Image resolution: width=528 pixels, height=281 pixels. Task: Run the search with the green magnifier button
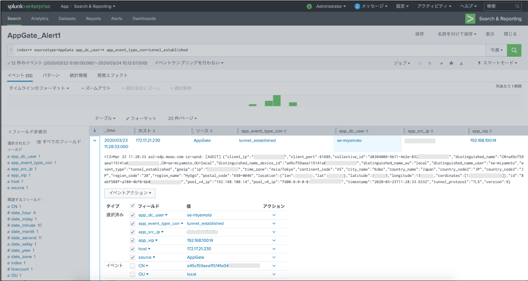514,50
